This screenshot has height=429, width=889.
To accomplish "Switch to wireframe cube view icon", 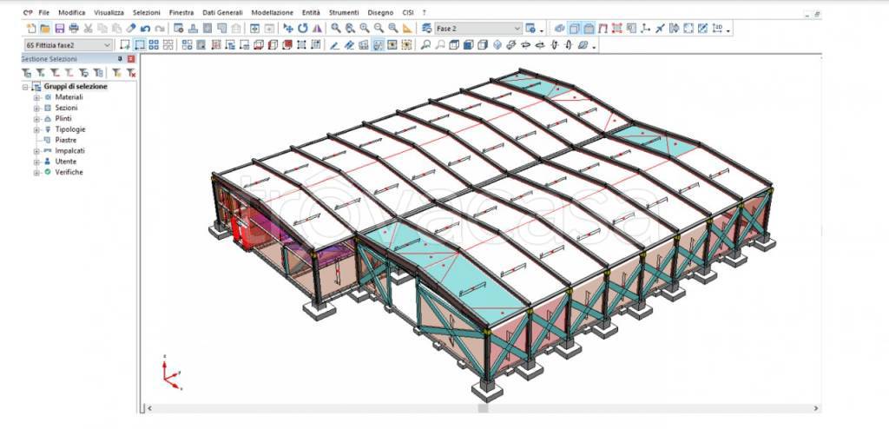I will 453,45.
